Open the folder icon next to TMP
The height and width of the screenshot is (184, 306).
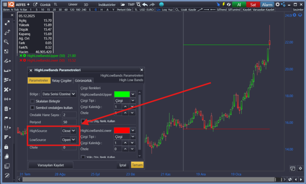(x=123, y=4)
